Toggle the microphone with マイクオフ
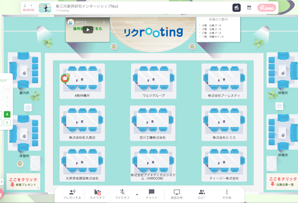 click(x=123, y=194)
